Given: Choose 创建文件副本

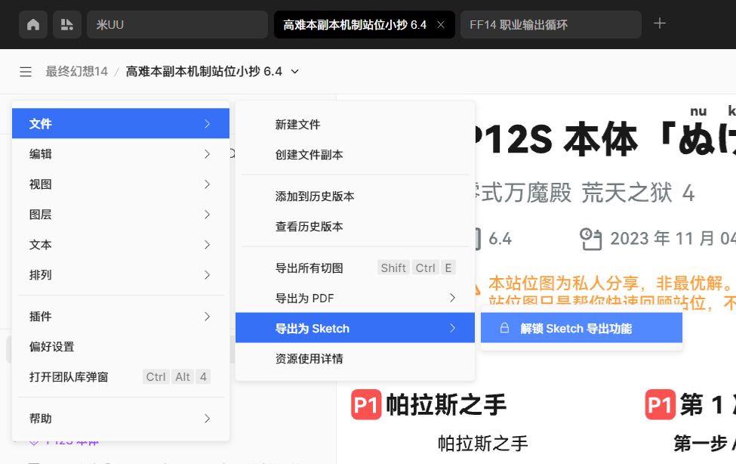Looking at the screenshot, I should [x=355, y=155].
